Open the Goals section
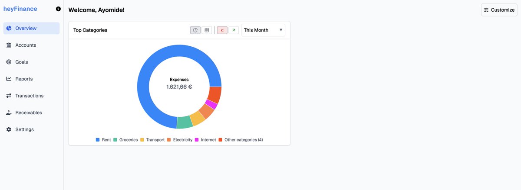Screen dimensions: 521x190 coord(21,62)
